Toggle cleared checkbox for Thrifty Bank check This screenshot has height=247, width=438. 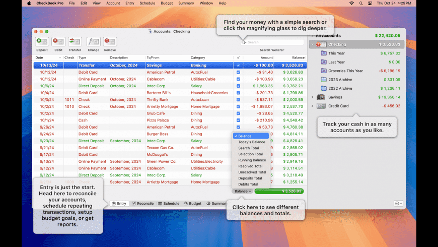(238, 100)
